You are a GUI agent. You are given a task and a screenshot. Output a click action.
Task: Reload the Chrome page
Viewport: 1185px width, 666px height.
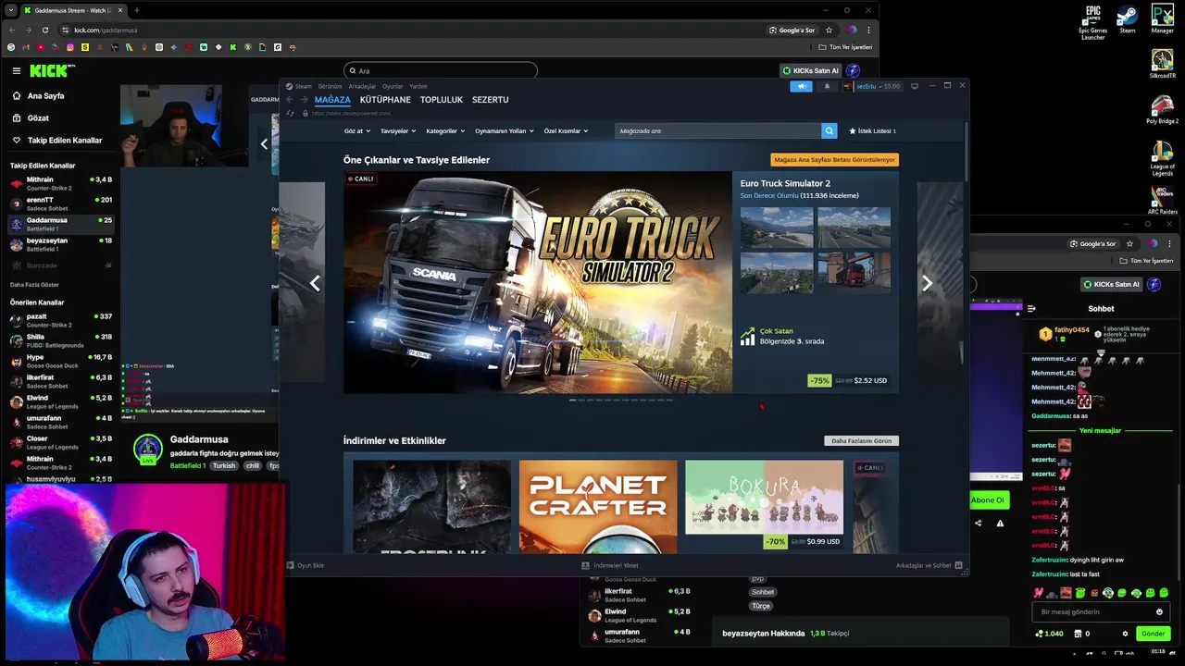(44, 30)
